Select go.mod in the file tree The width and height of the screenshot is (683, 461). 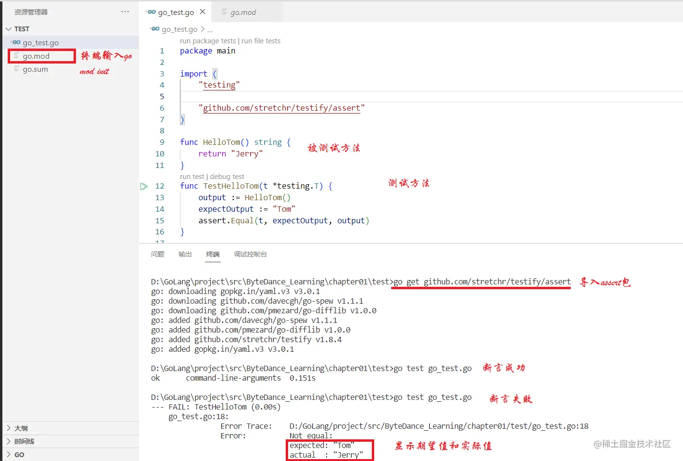point(36,56)
